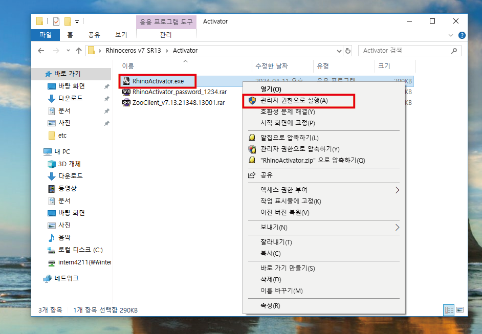
Task: Click the search magnifier icon
Action: coord(454,51)
